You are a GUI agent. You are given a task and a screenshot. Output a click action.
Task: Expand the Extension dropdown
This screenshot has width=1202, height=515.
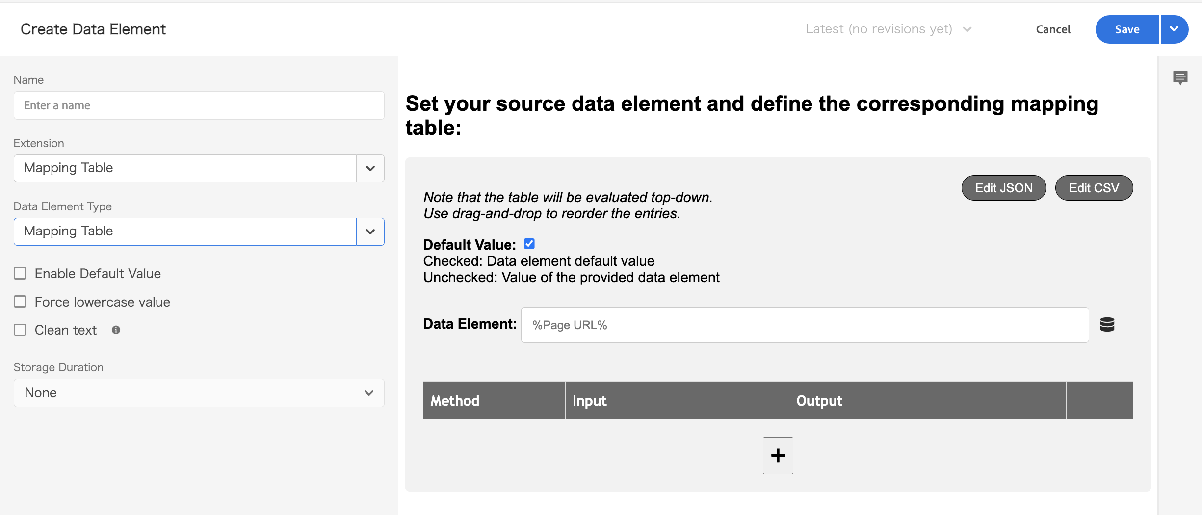click(x=370, y=168)
